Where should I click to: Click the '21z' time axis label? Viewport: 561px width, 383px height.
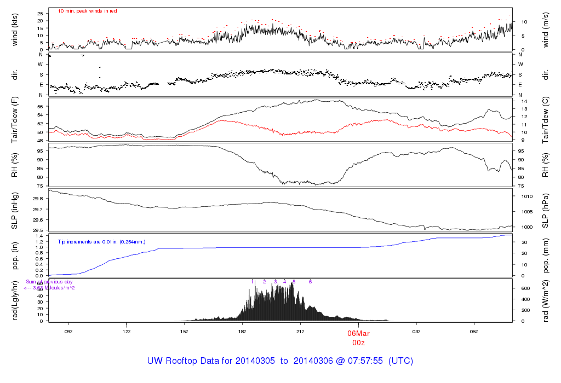coord(300,332)
